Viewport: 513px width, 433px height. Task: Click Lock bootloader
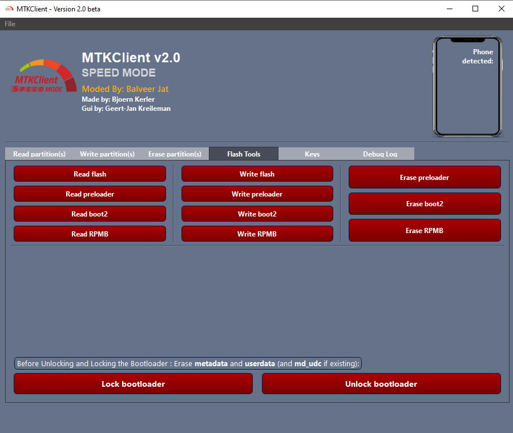(132, 383)
